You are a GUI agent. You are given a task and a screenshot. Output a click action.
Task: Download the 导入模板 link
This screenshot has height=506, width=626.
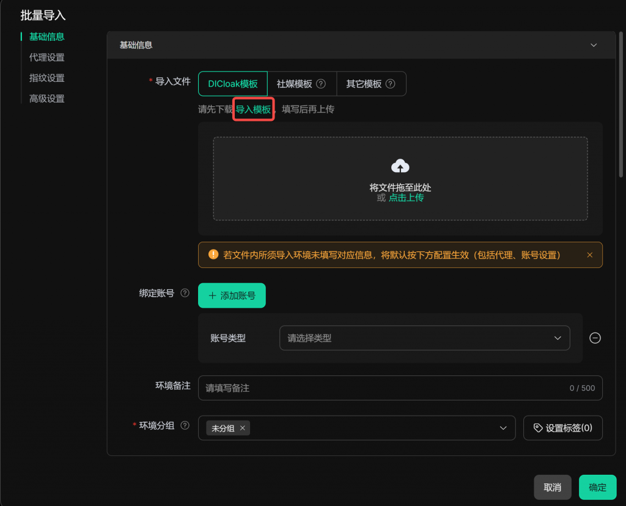(x=253, y=109)
